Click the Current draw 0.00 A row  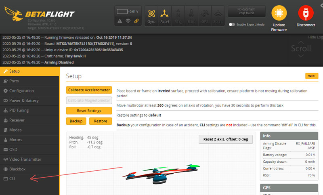tap(289, 168)
